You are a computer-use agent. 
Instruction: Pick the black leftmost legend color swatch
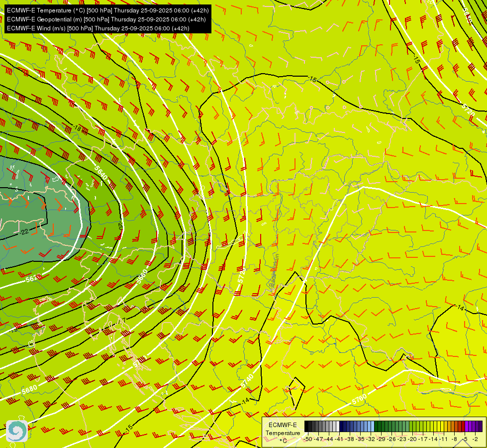(306, 426)
